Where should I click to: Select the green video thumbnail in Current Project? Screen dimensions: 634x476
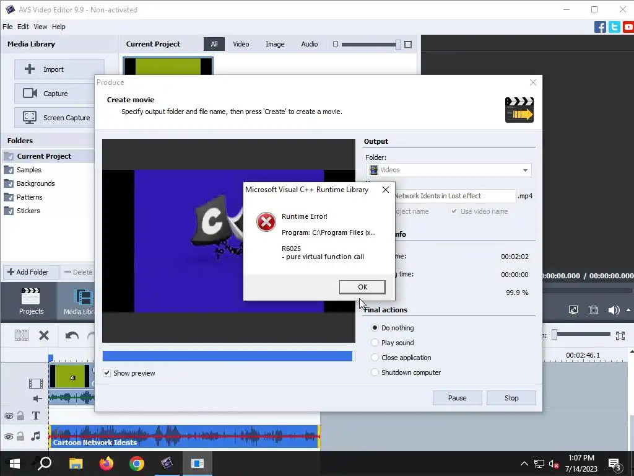[x=168, y=66]
